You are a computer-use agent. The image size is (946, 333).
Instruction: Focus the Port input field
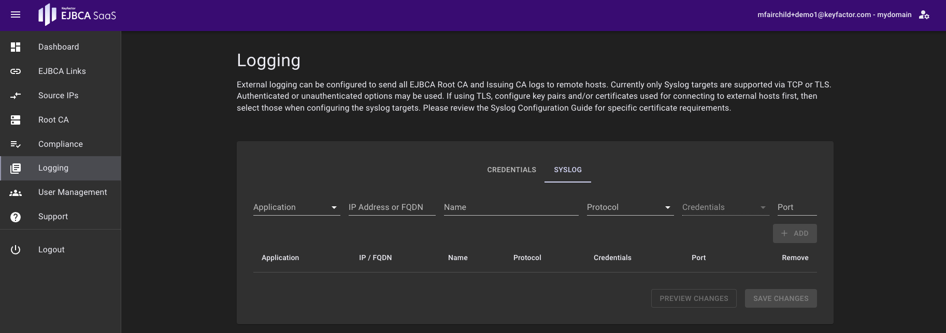click(x=797, y=207)
